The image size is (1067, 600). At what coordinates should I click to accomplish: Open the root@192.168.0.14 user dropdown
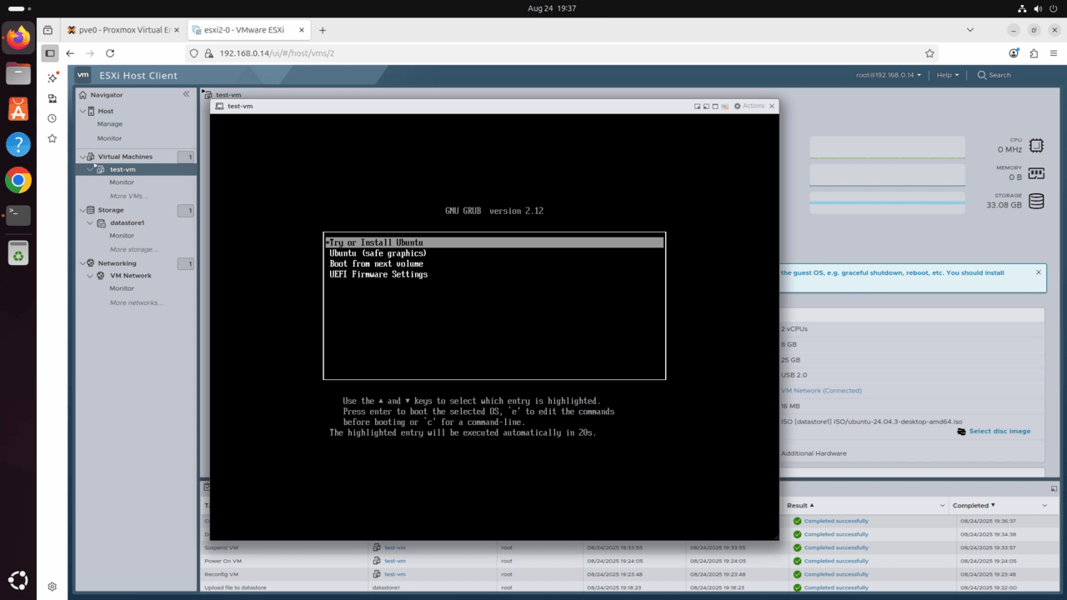tap(889, 75)
